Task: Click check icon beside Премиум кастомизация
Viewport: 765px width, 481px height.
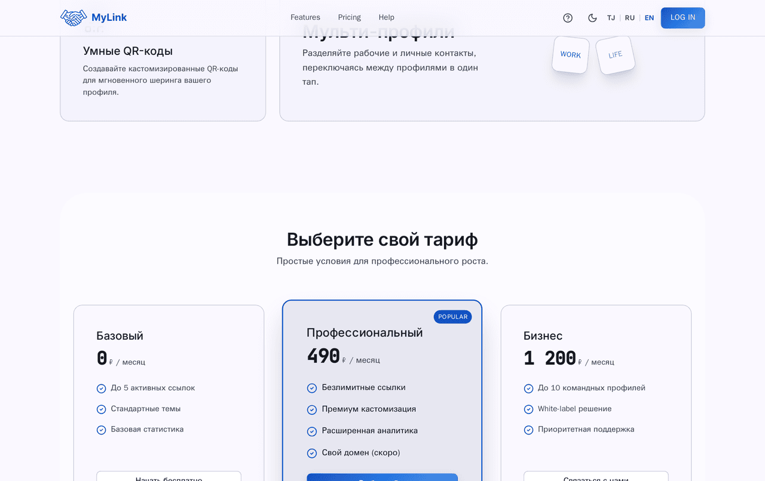Action: pyautogui.click(x=312, y=409)
